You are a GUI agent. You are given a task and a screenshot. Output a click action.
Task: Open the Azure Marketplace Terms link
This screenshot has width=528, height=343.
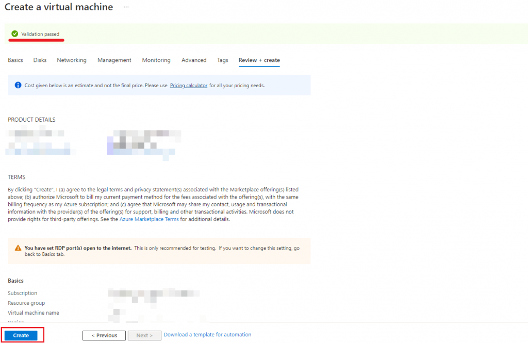pyautogui.click(x=149, y=219)
